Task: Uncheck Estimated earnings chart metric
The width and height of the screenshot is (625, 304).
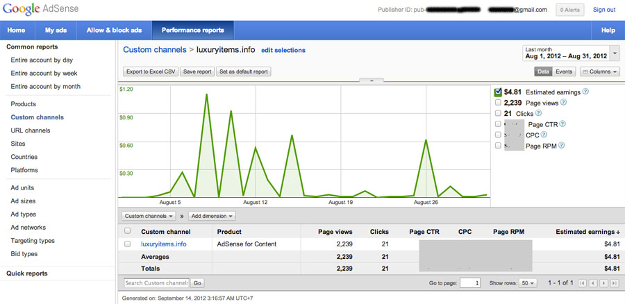Action: [x=498, y=92]
